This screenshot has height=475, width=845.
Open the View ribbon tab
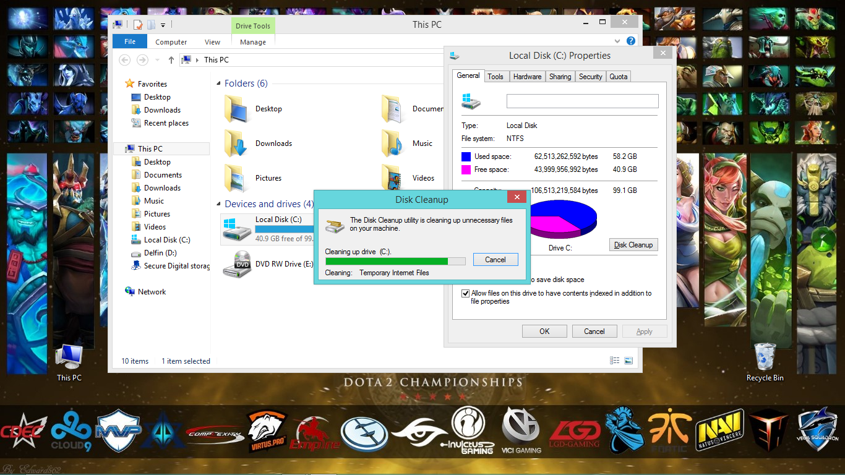pyautogui.click(x=212, y=42)
